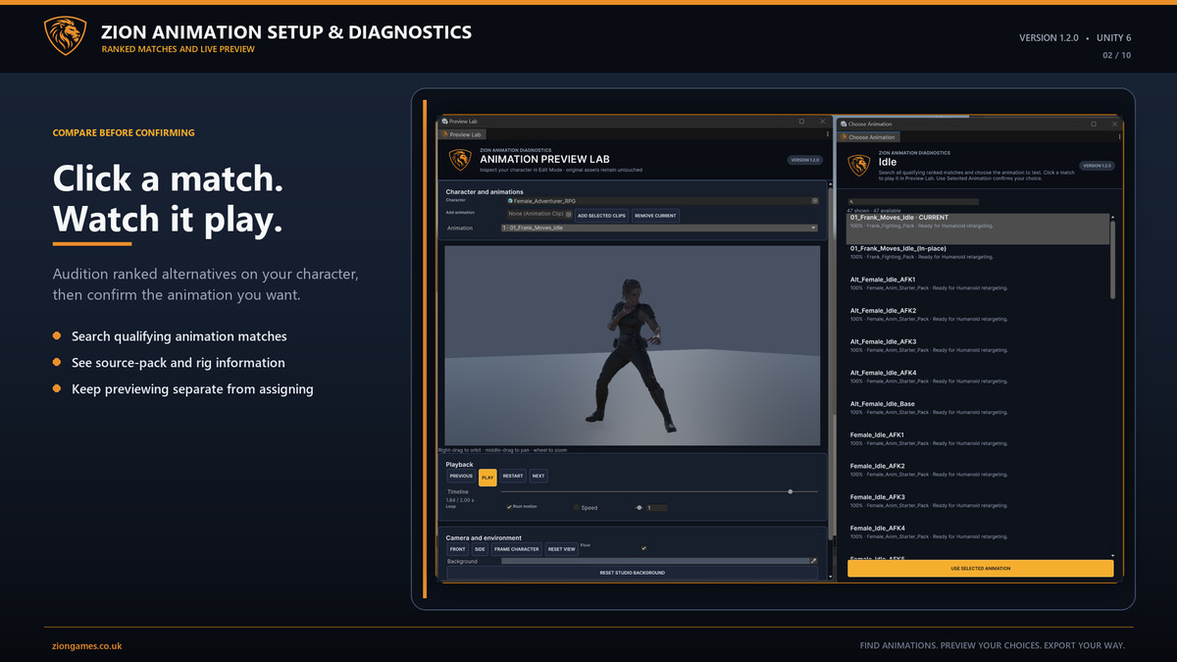The height and width of the screenshot is (662, 1177).
Task: Click the Speed slider handle
Action: [x=640, y=507]
